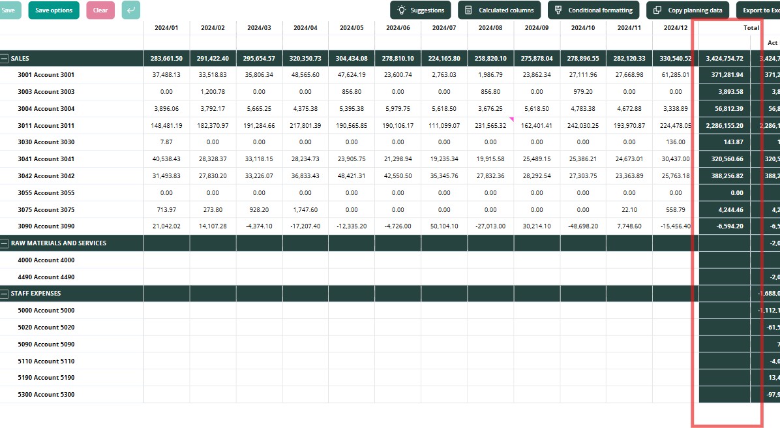This screenshot has height=428, width=780.
Task: Click the Suggestions lightbulb icon
Action: [402, 10]
